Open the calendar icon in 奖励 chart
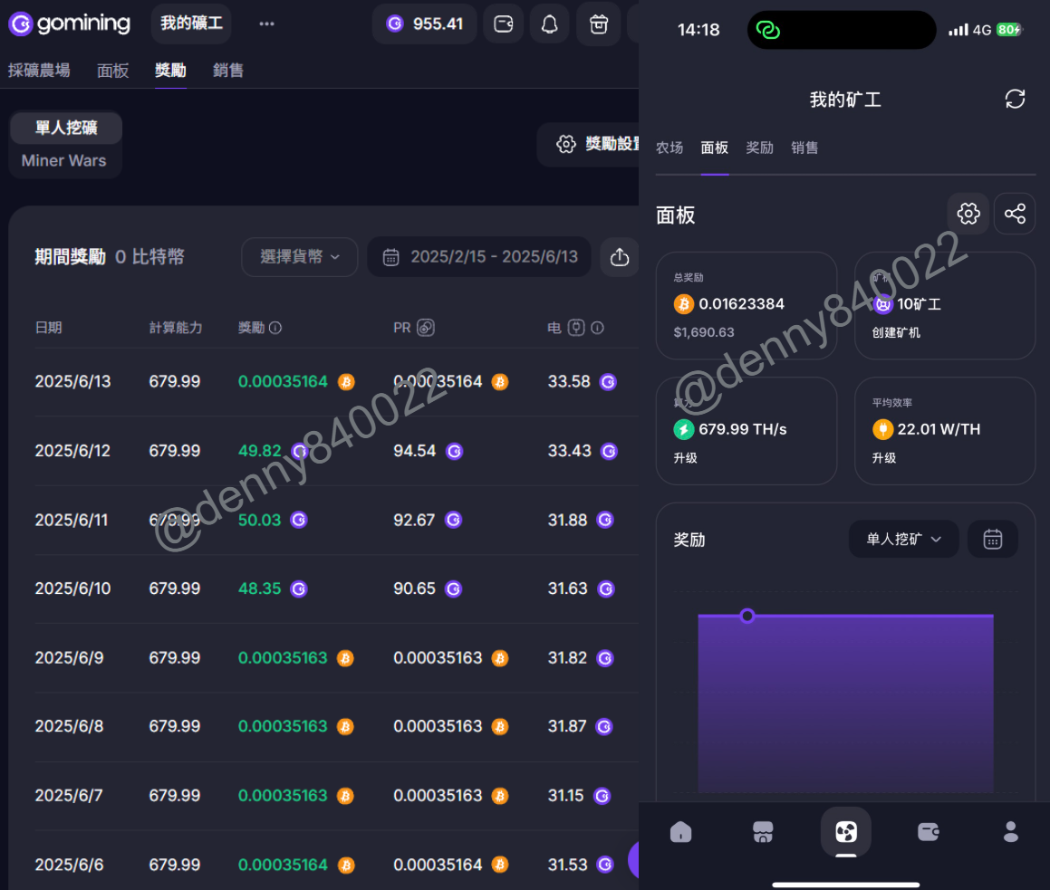Screen dimensions: 1050x890 click(993, 540)
